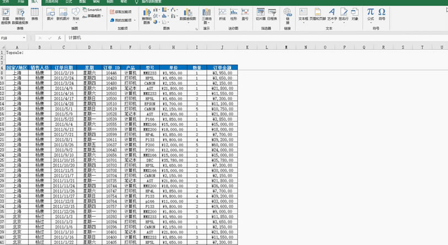Viewport: 448px width, 245px height.
Task: Switch to the Data (数据) tab
Action: pos(82,2)
